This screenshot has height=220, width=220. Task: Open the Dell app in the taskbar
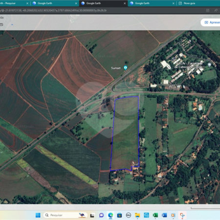pos(129,215)
